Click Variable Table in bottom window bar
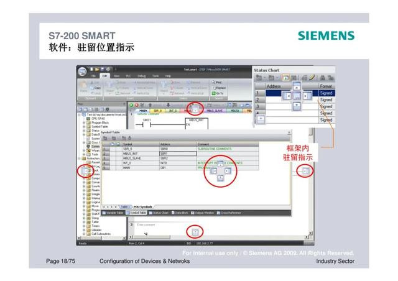Image resolution: width=398 pixels, height=281 pixels. pos(113,213)
